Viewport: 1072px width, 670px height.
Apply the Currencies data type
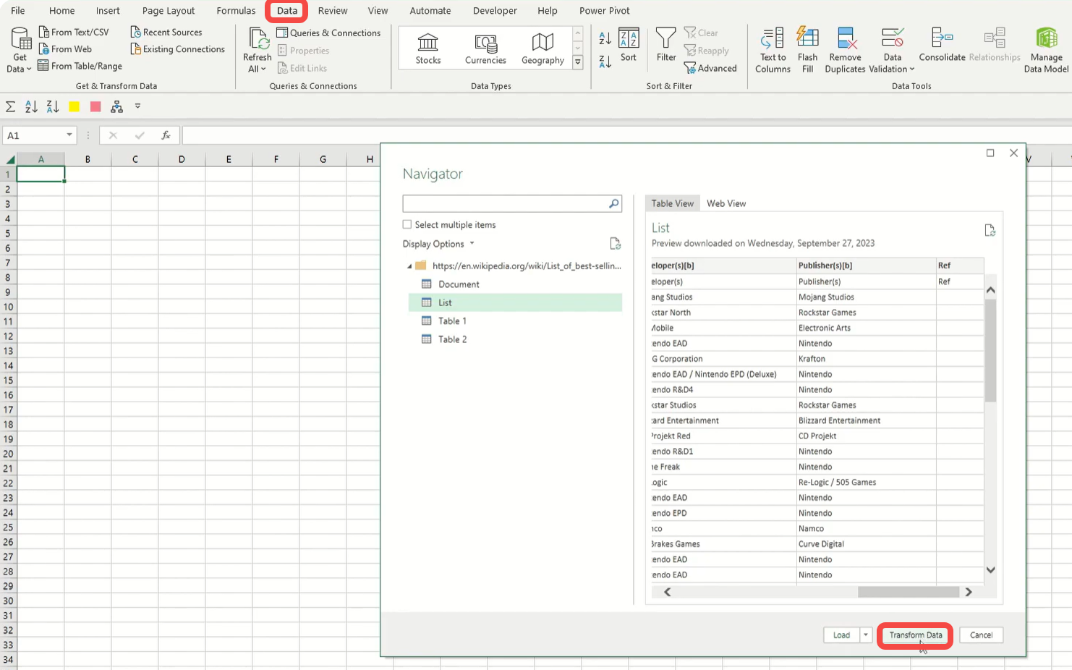click(x=485, y=48)
